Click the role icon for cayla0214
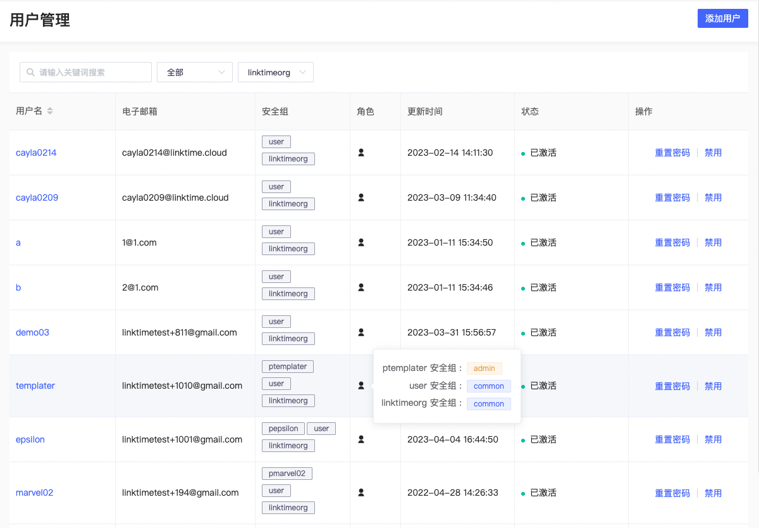Screen dimensions: 759x528 click(x=361, y=153)
